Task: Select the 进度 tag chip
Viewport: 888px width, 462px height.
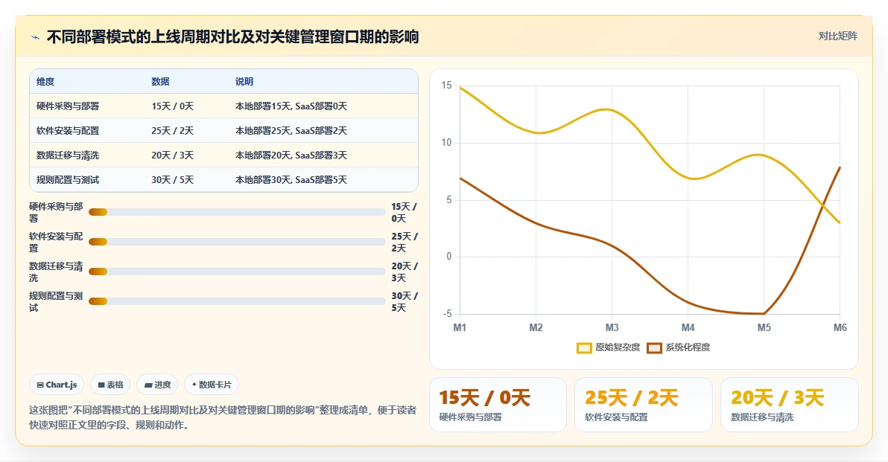Action: 157,385
